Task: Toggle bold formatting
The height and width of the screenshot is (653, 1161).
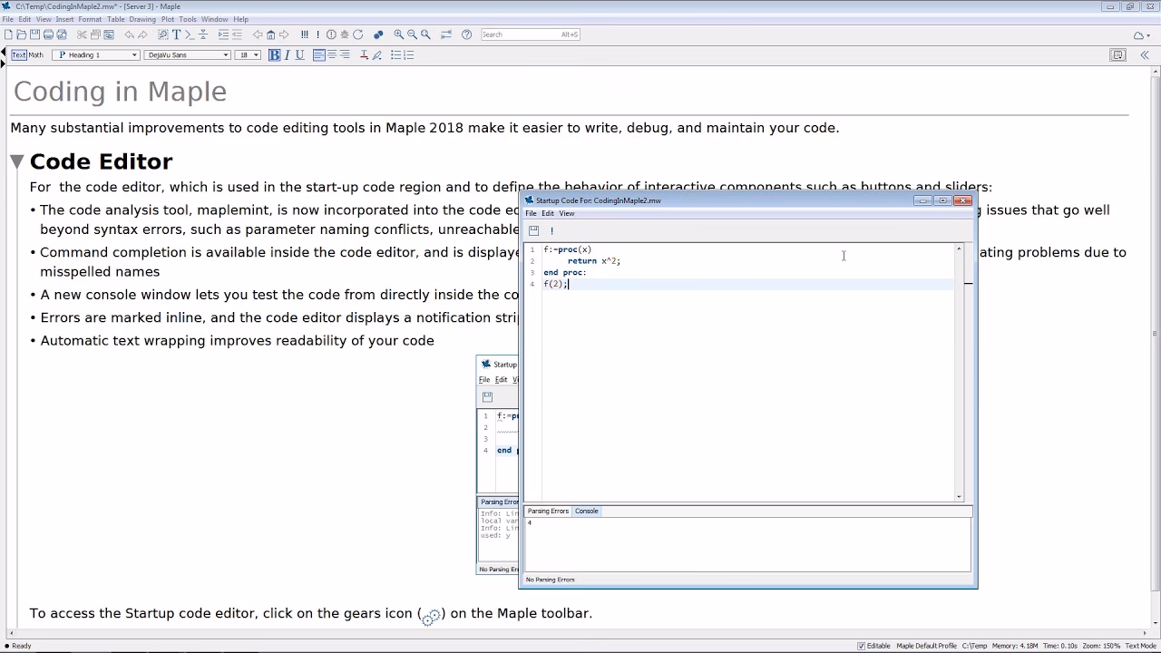Action: (275, 54)
